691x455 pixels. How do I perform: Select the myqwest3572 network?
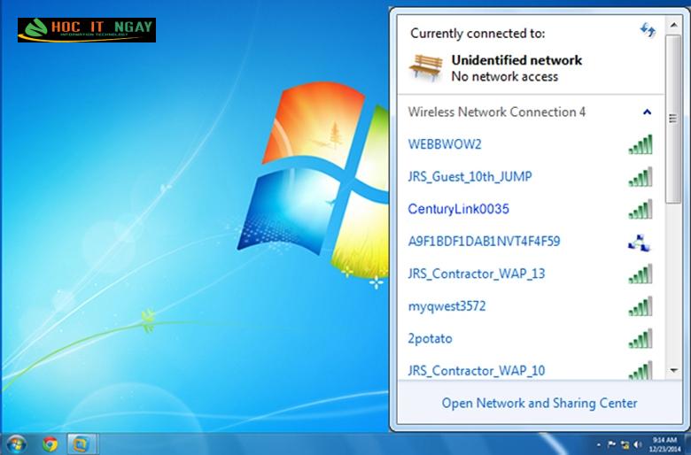point(531,306)
